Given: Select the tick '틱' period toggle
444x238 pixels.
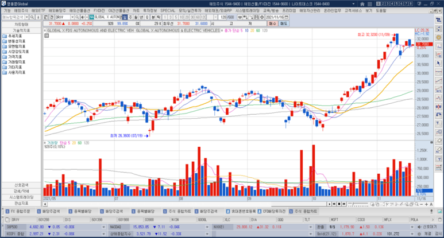Looking at the screenshot, I should (159, 17).
